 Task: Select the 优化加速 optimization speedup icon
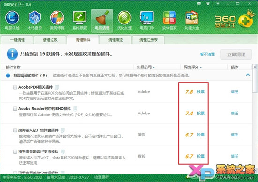point(125,18)
